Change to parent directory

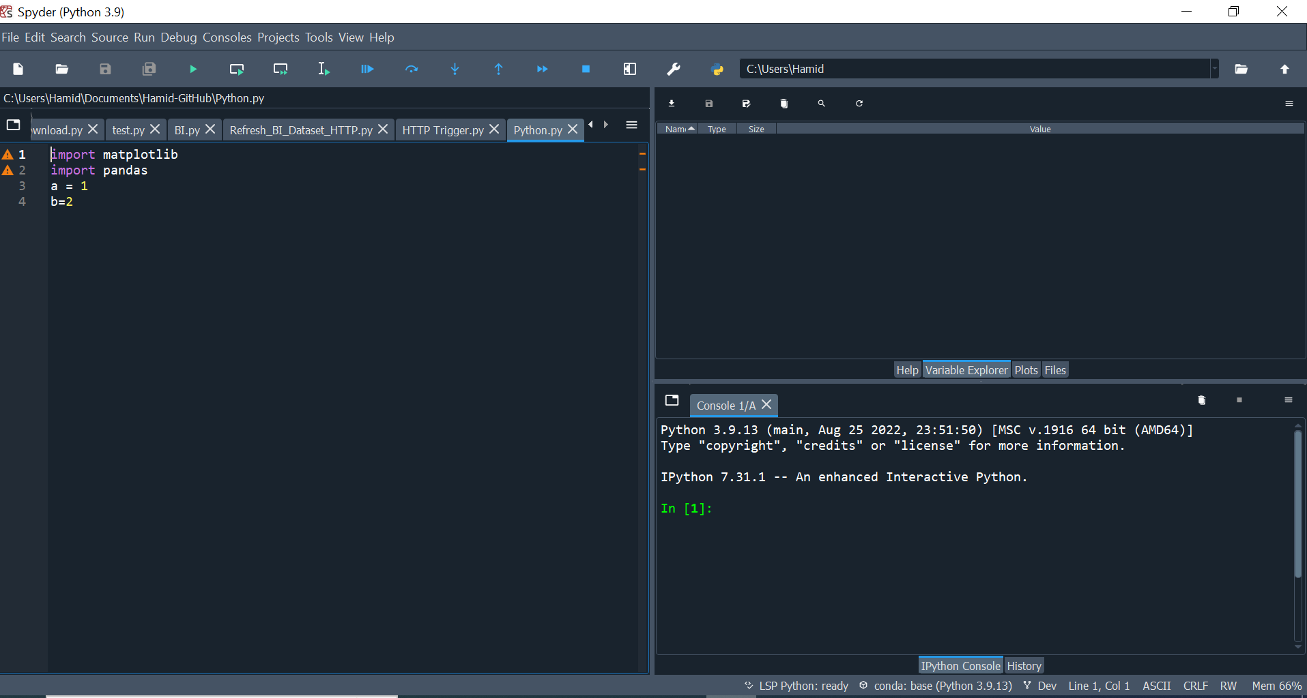(1284, 69)
